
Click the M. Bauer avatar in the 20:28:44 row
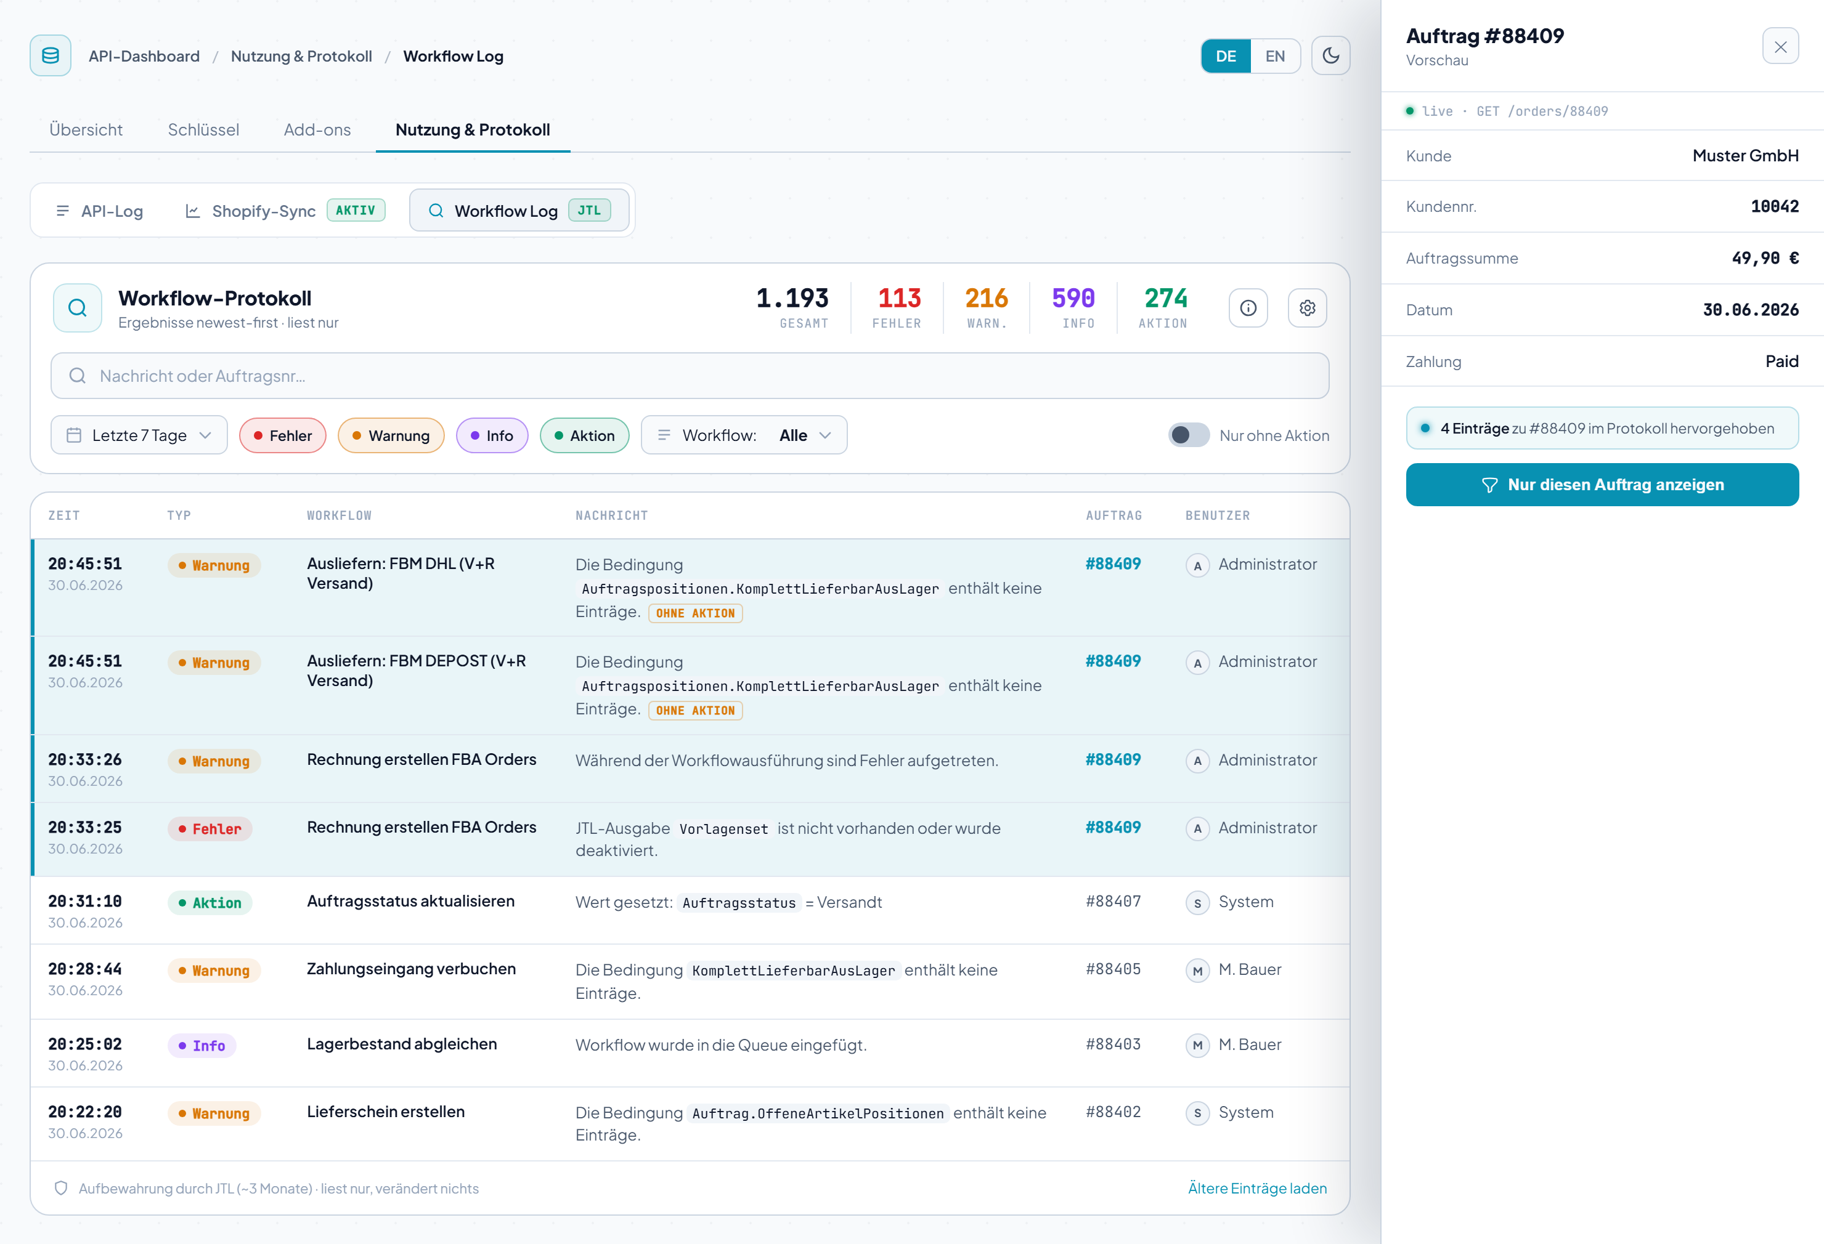point(1197,970)
